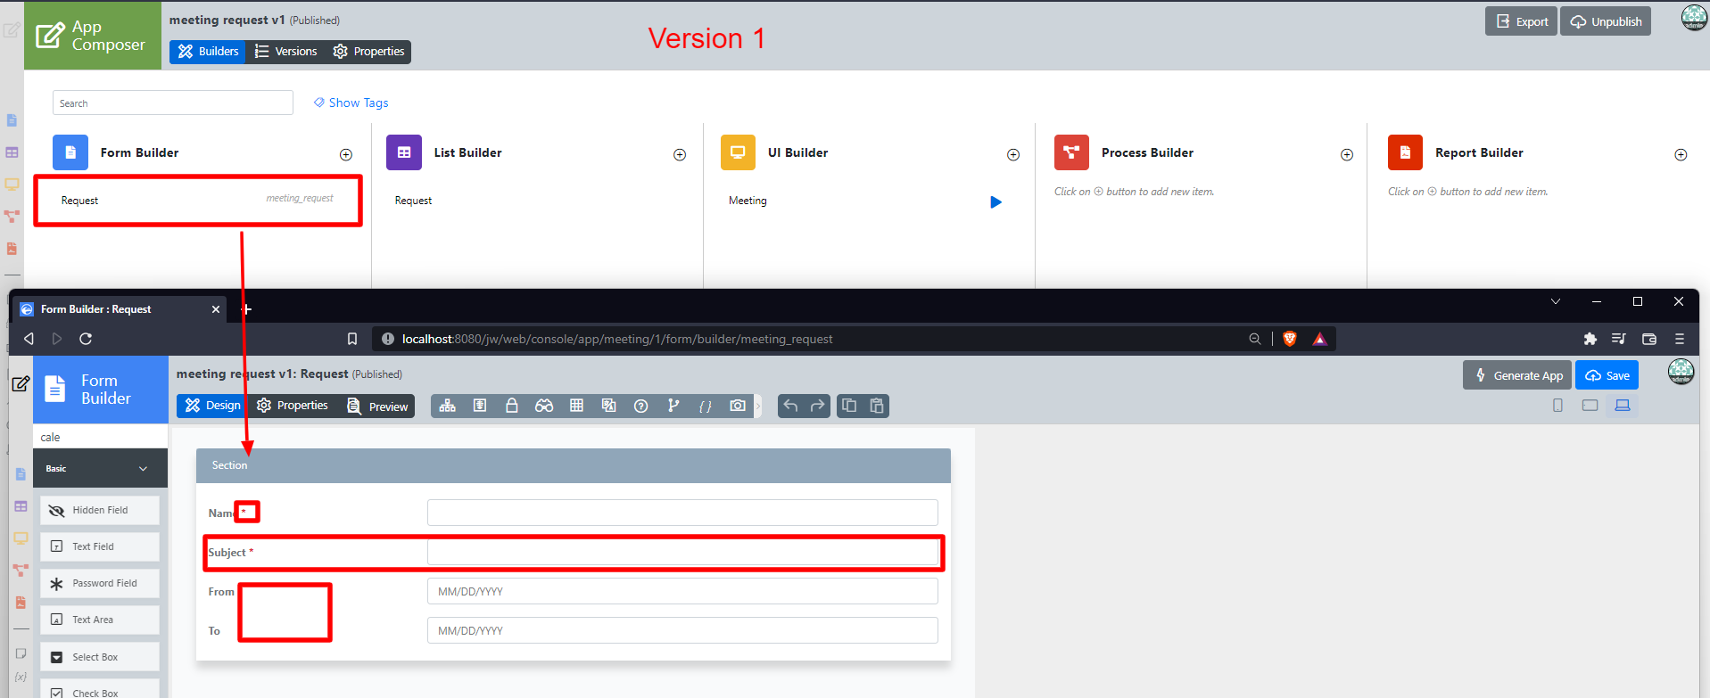Collapse the Basic palette category
Viewport: 1710px width, 698px height.
[x=143, y=469]
